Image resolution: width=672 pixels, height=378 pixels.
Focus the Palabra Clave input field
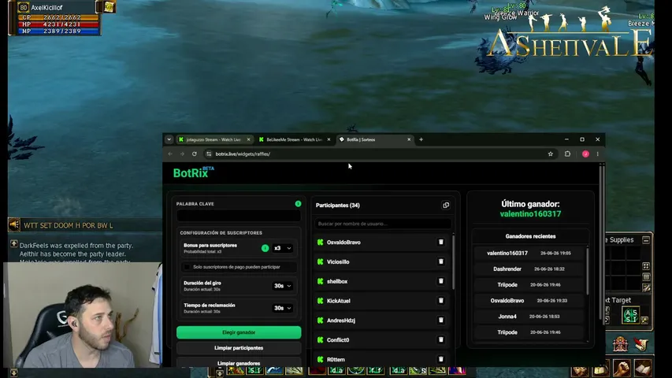(239, 215)
